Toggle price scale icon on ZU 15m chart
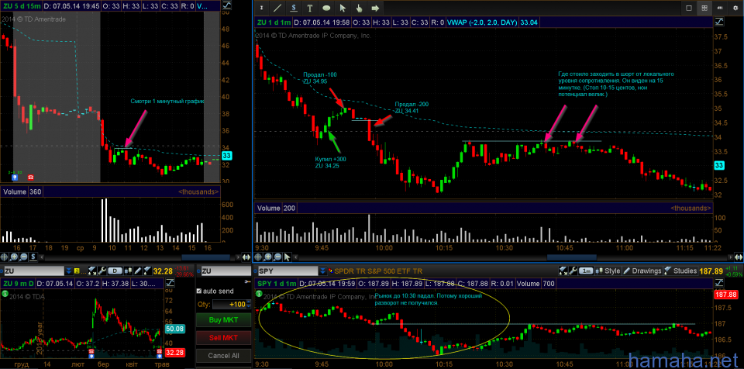 click(x=227, y=6)
